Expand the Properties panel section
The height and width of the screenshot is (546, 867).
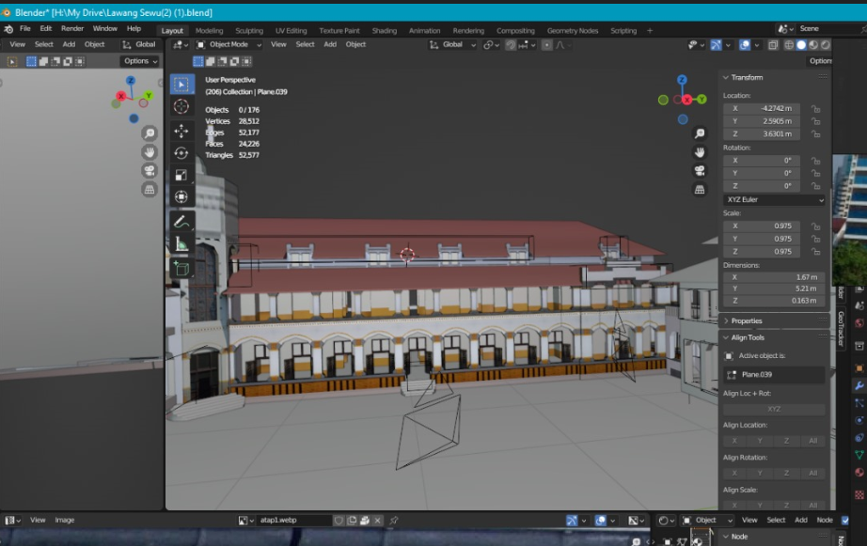(746, 320)
